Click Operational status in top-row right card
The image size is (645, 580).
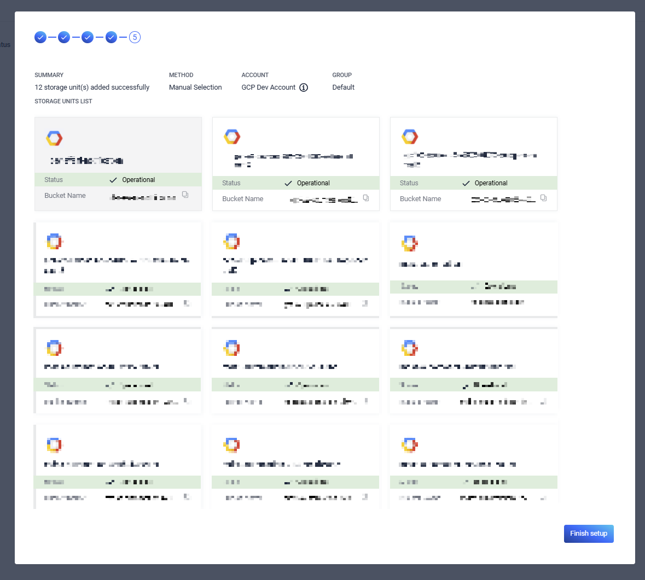coord(485,183)
